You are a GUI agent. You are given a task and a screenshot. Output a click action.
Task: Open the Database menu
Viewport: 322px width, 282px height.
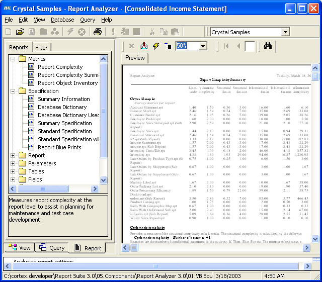pos(62,20)
